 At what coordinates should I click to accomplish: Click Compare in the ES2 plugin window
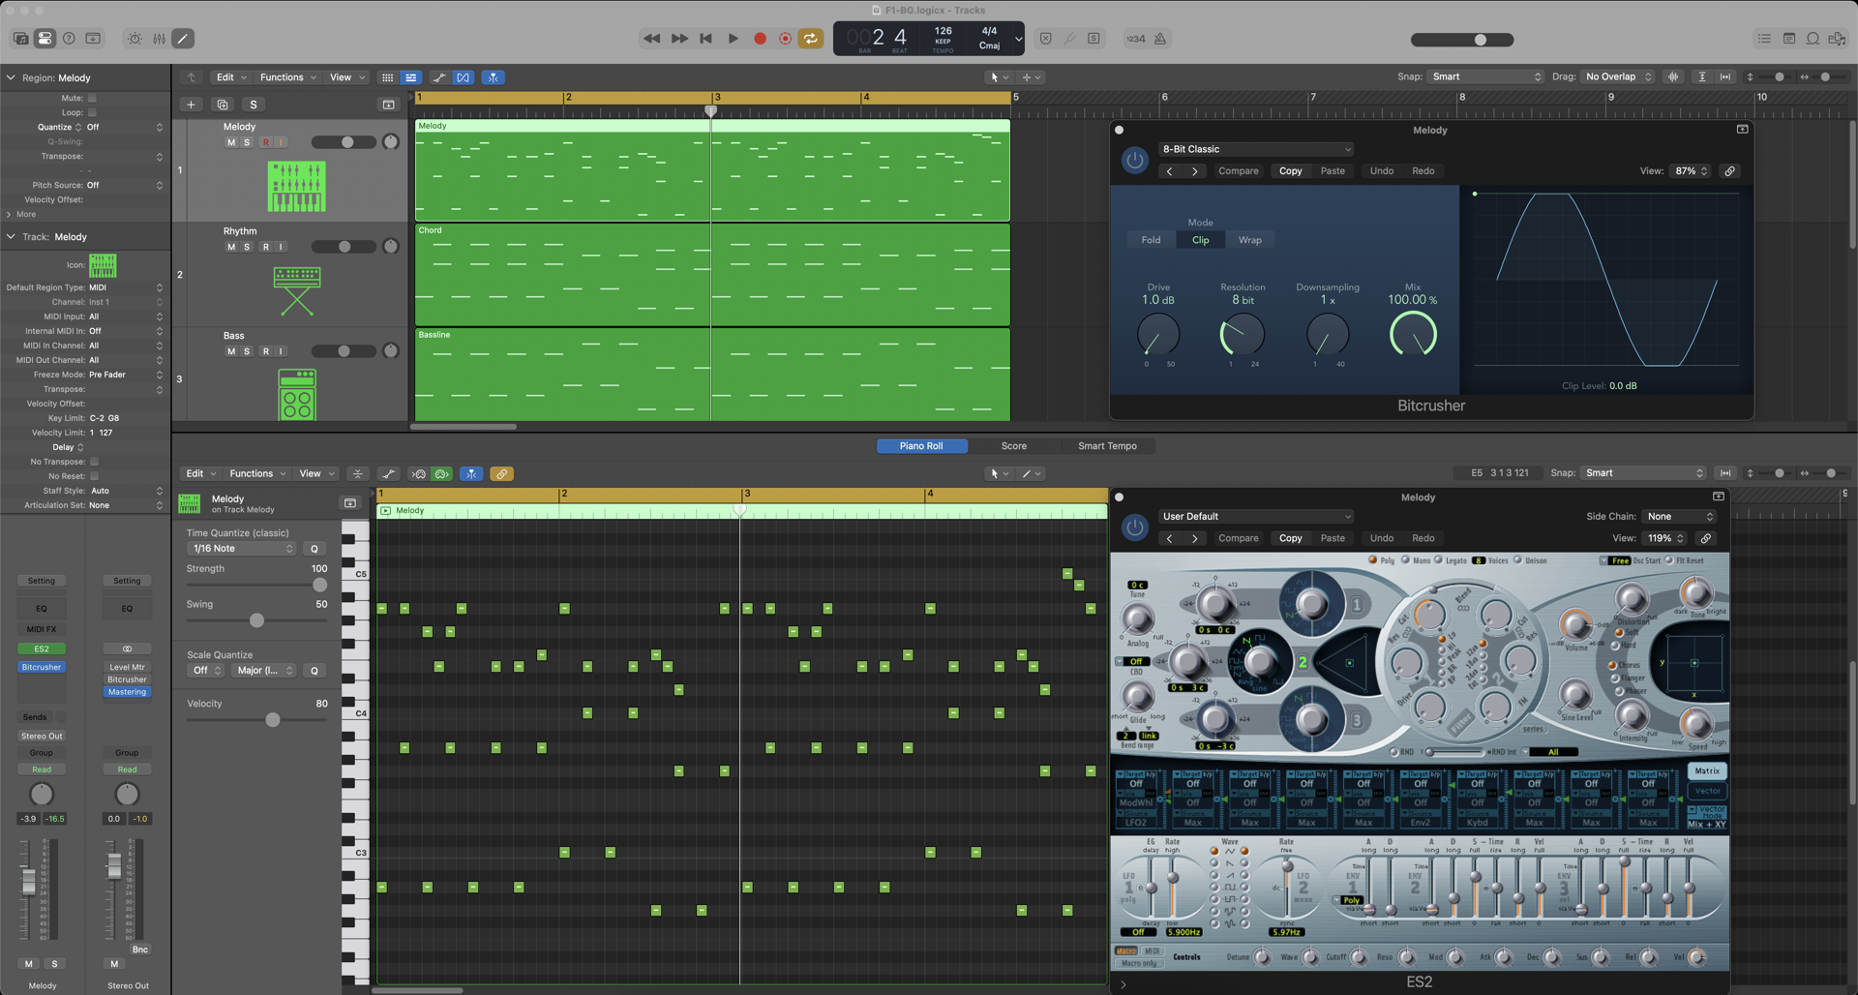[1238, 538]
